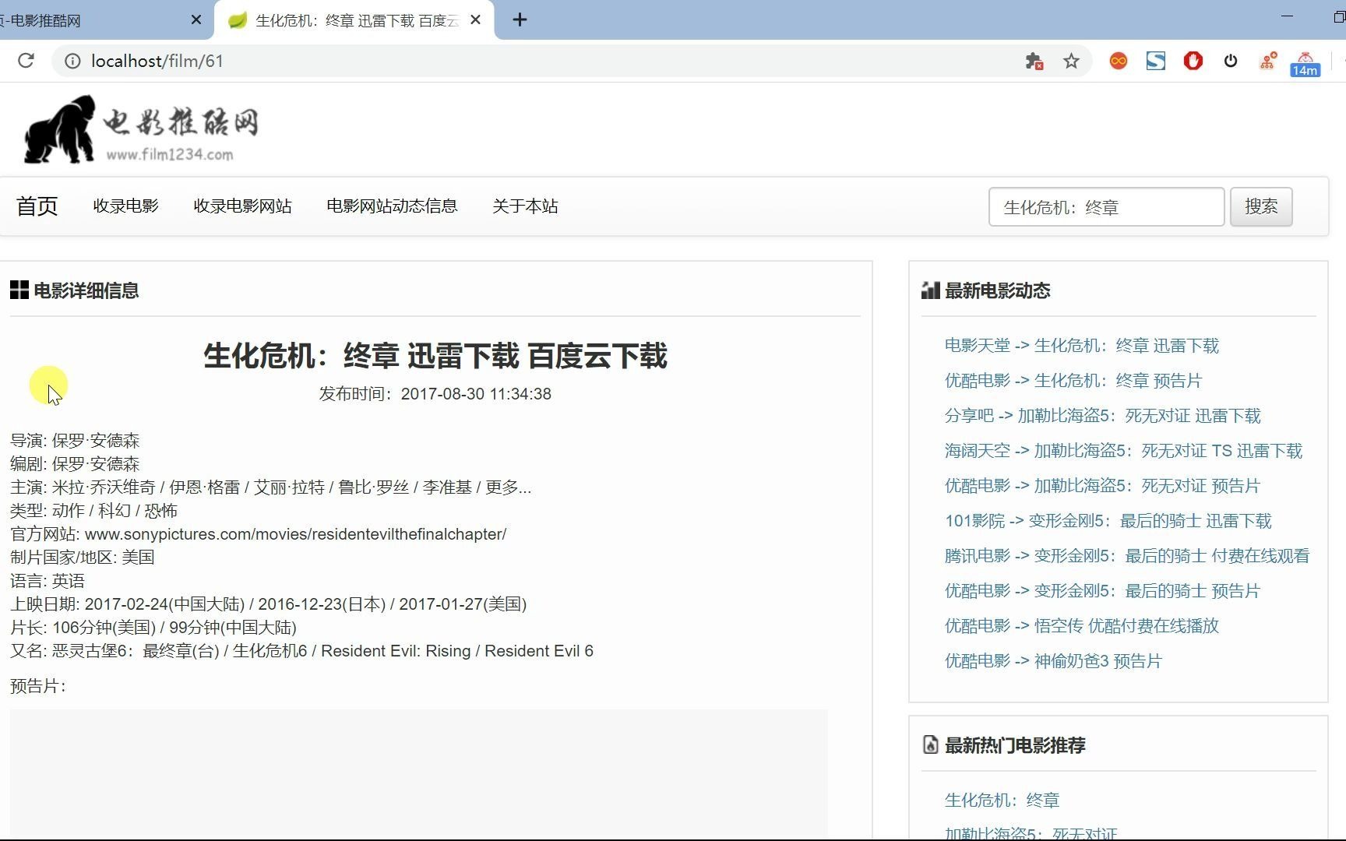Viewport: 1346px width, 841px height.
Task: Open 101影院 -> 变形金刚5 迅雷下载 link
Action: pos(1108,521)
